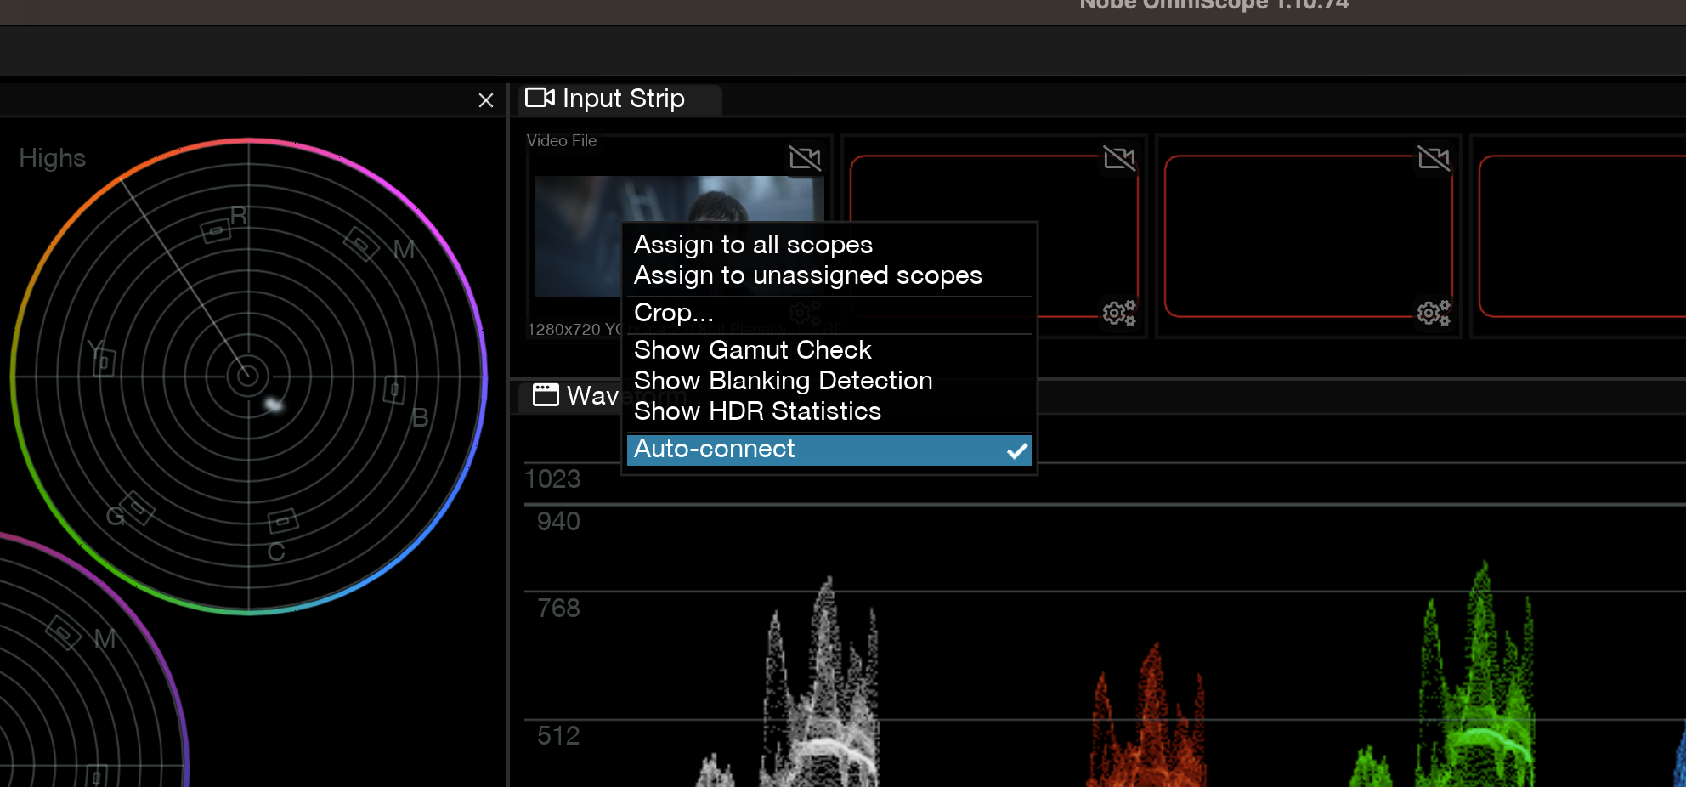
Task: Click the Highs vectorscope label
Action: 53,158
